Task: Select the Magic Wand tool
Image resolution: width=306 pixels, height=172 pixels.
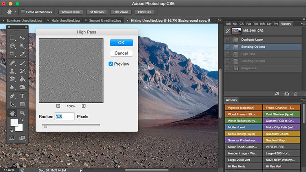Action: click(x=22, y=46)
